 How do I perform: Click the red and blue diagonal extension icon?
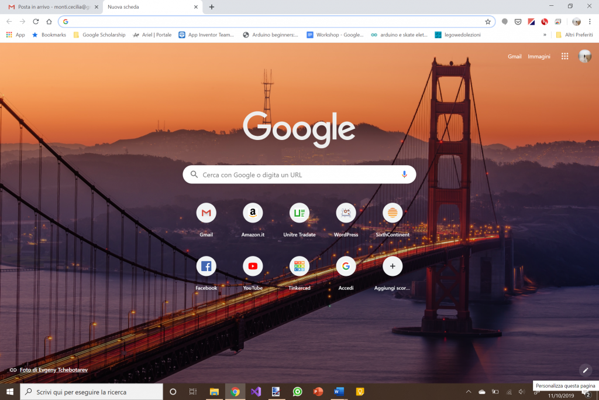click(531, 22)
